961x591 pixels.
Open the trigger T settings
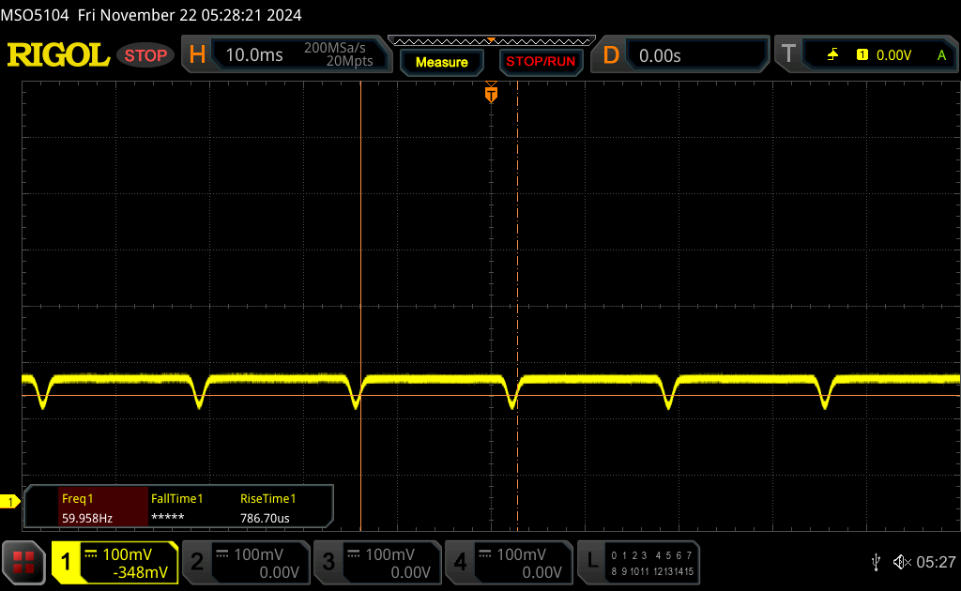point(788,54)
